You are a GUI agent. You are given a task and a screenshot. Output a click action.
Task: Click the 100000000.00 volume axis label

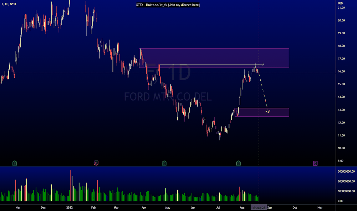(346, 191)
